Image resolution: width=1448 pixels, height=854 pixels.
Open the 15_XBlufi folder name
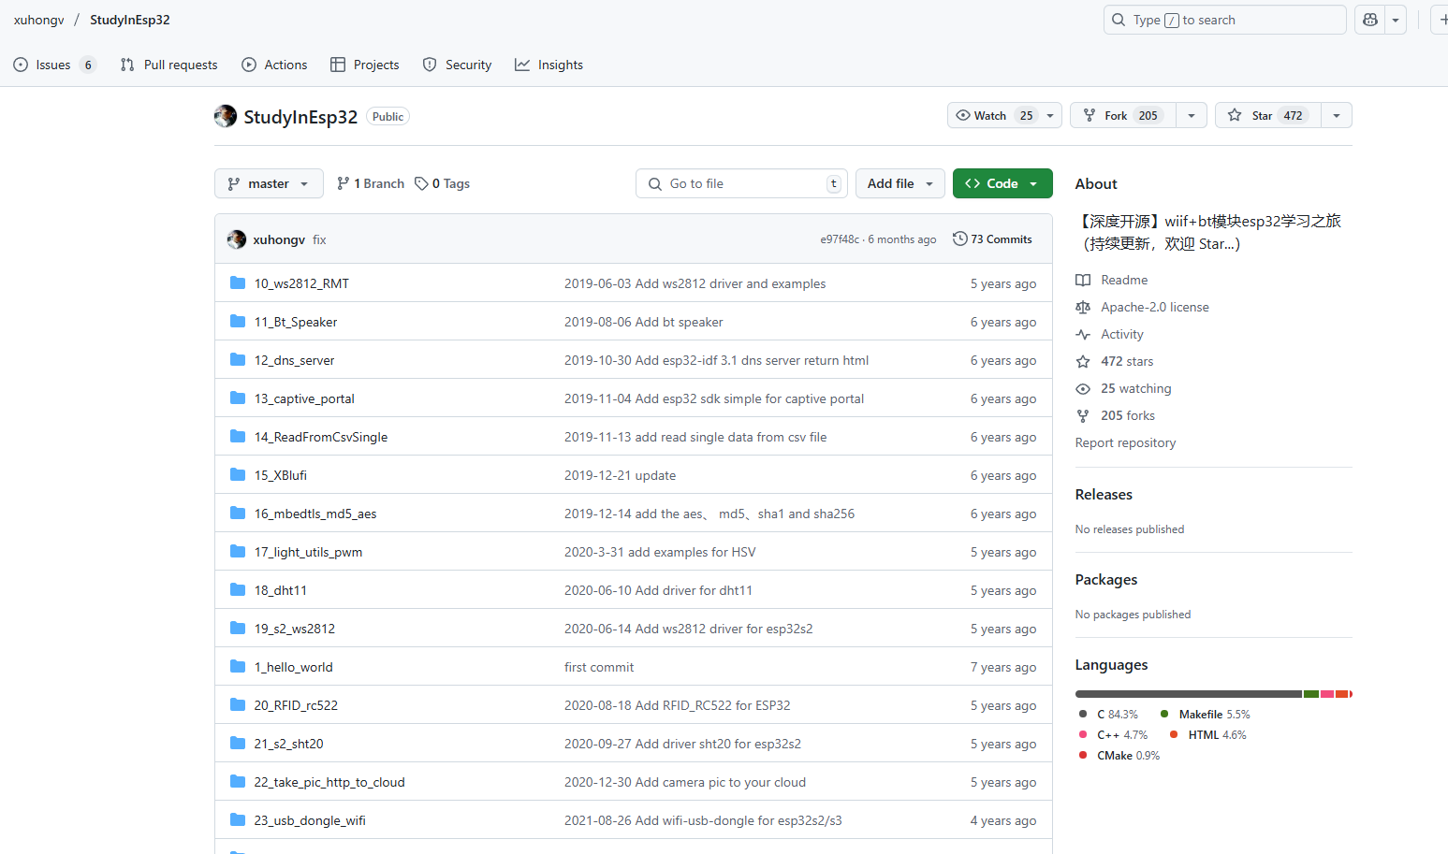point(281,475)
